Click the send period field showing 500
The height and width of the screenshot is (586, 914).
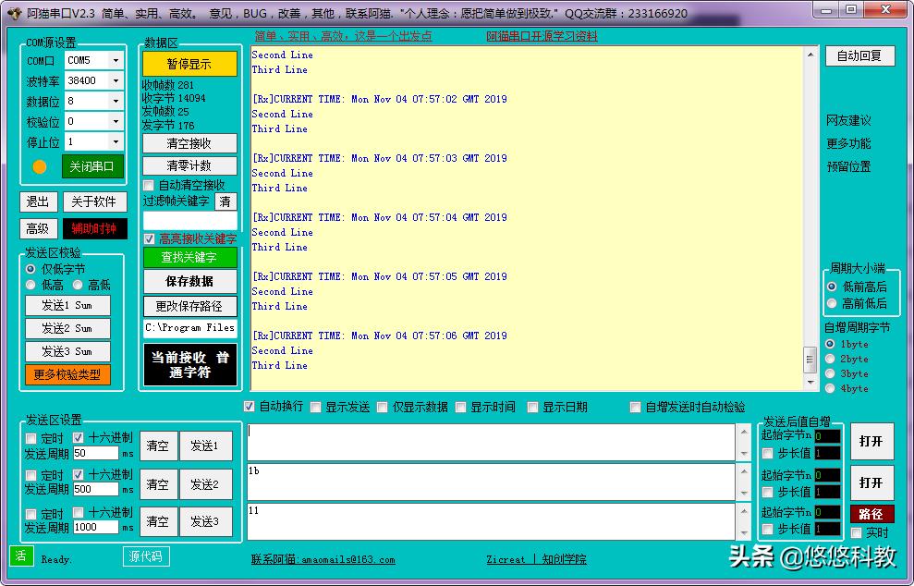(x=95, y=489)
